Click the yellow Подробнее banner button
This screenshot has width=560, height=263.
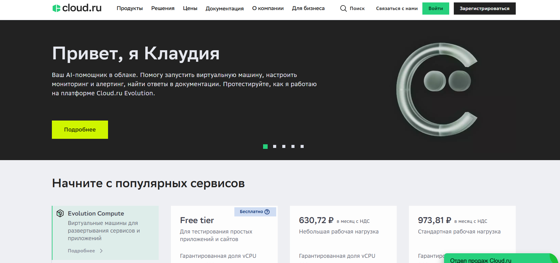[80, 130]
